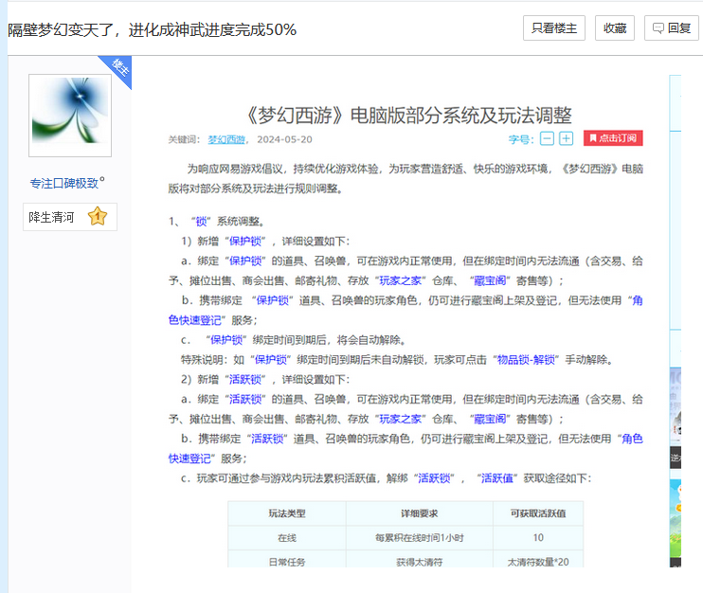The width and height of the screenshot is (703, 593).
Task: Click the 收藏 button to bookmark thread
Action: (615, 28)
